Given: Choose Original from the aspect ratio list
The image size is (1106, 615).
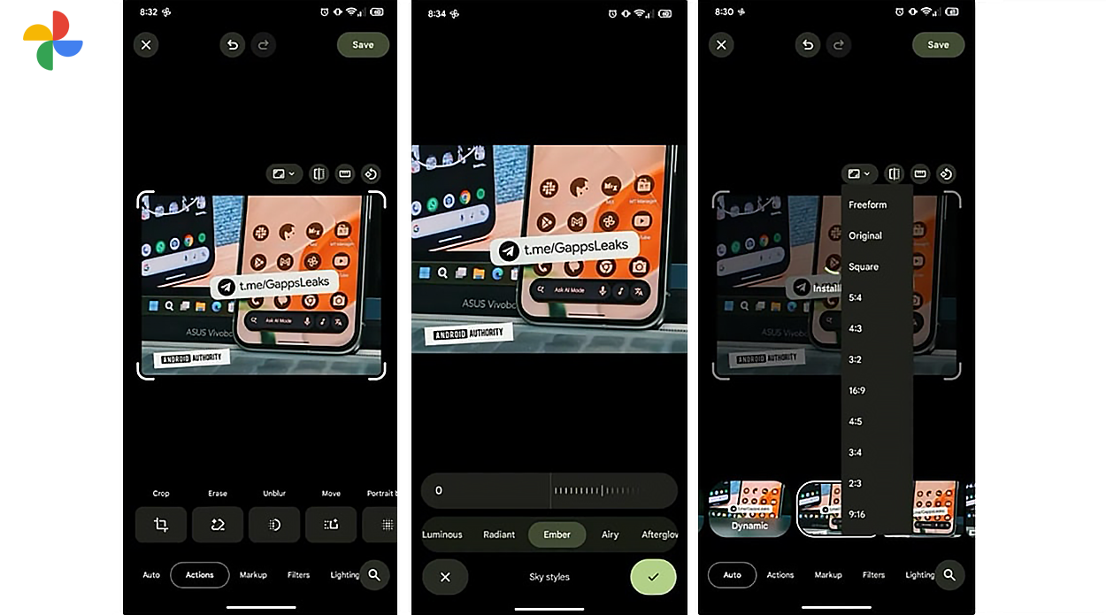Looking at the screenshot, I should 865,235.
